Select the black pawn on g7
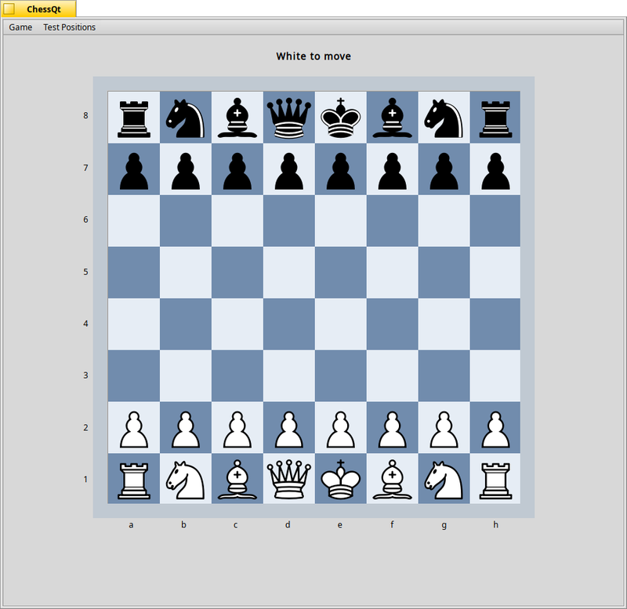 pos(444,169)
